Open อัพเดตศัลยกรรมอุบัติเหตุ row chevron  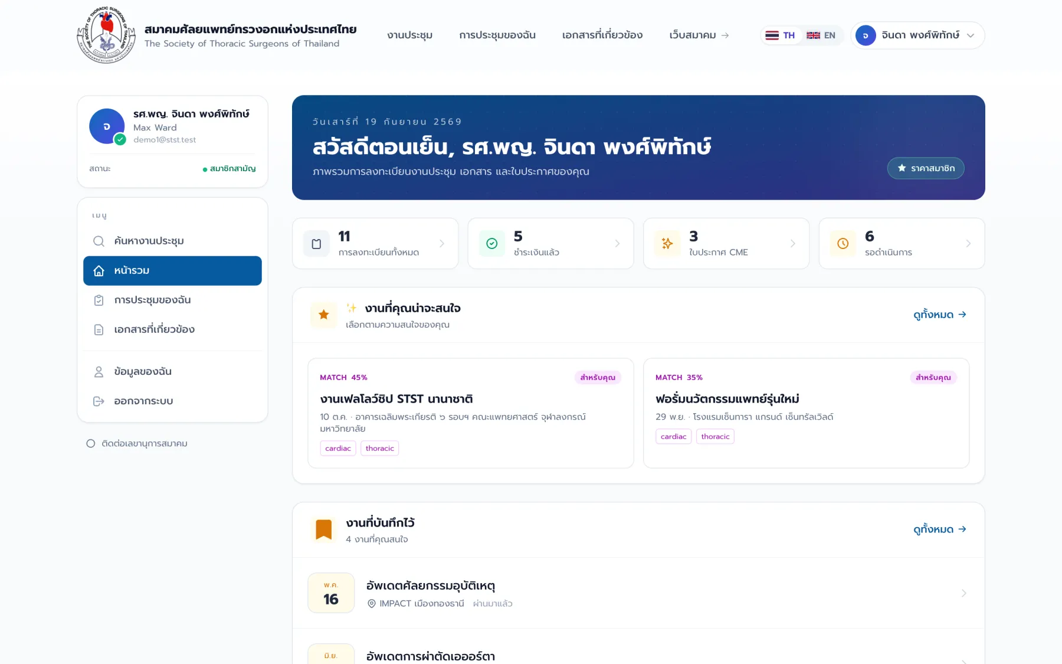tap(963, 593)
